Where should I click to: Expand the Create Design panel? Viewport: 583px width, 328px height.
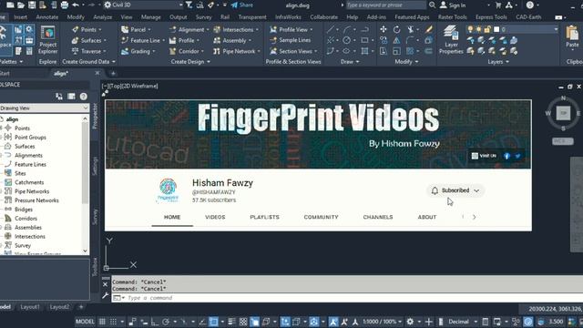click(x=190, y=62)
